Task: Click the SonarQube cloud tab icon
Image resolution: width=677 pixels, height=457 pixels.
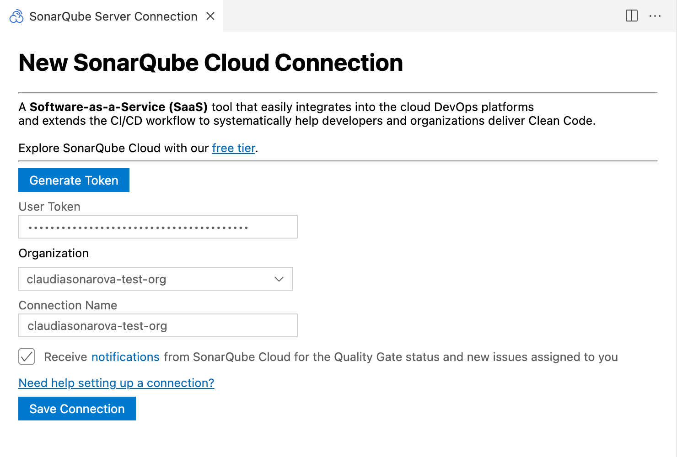Action: point(16,16)
